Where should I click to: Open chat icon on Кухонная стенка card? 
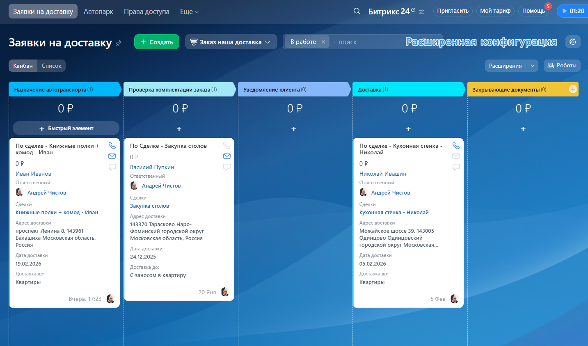click(456, 167)
